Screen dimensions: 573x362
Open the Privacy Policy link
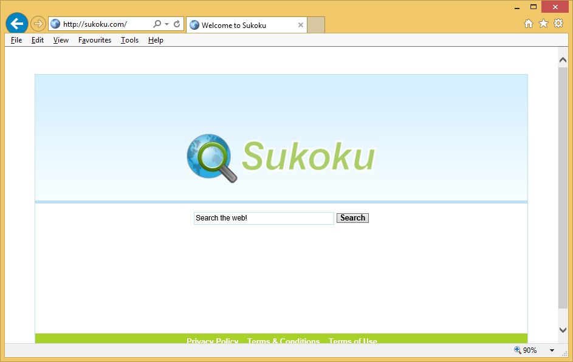(x=212, y=341)
